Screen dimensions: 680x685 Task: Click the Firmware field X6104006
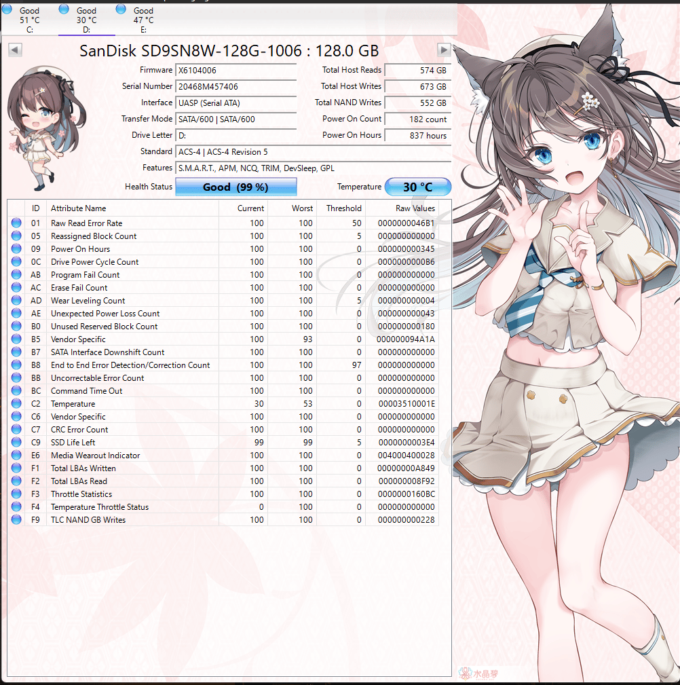(x=236, y=71)
